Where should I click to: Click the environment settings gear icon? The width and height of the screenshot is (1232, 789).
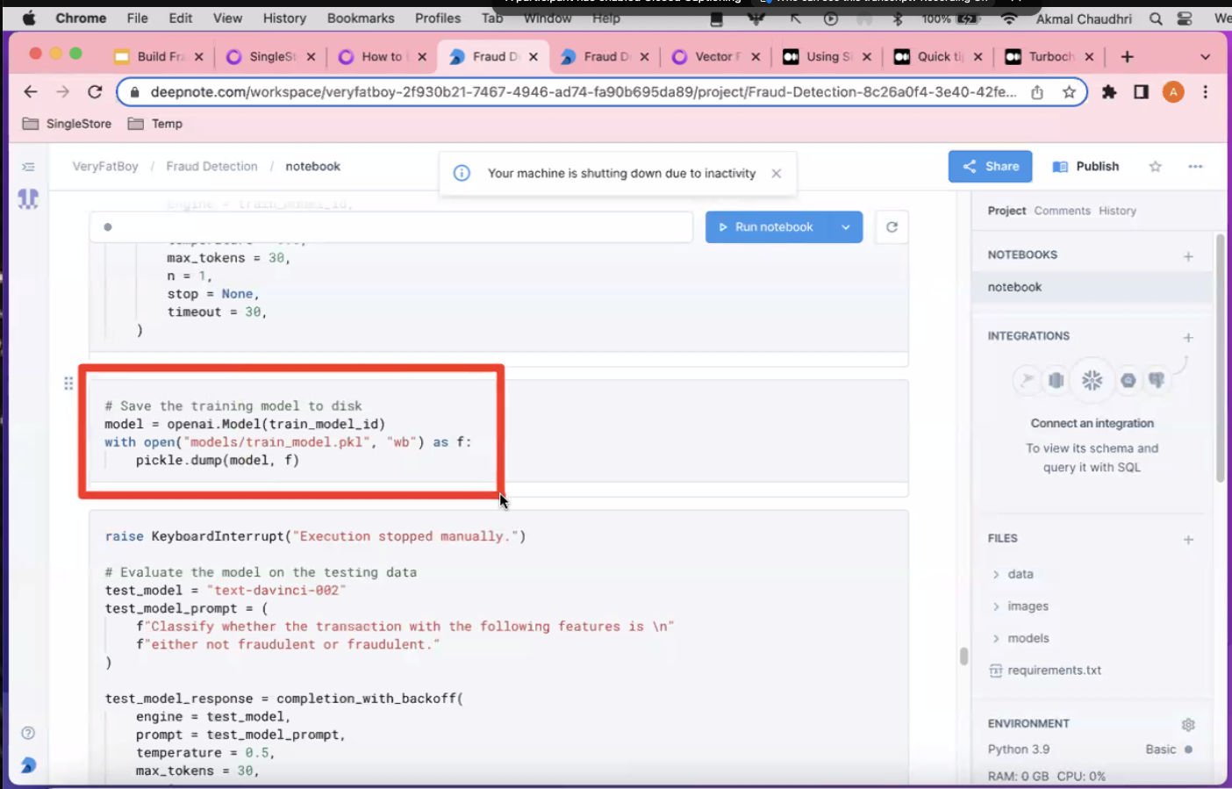click(1187, 725)
